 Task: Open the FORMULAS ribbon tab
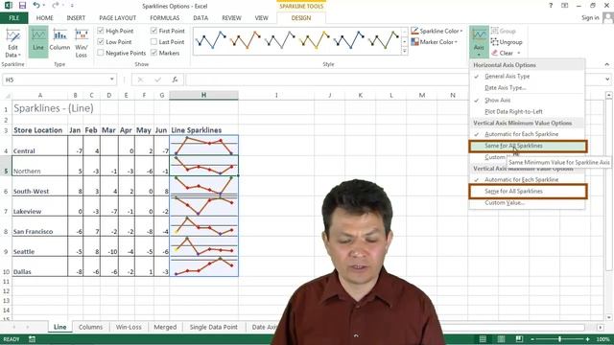click(164, 18)
